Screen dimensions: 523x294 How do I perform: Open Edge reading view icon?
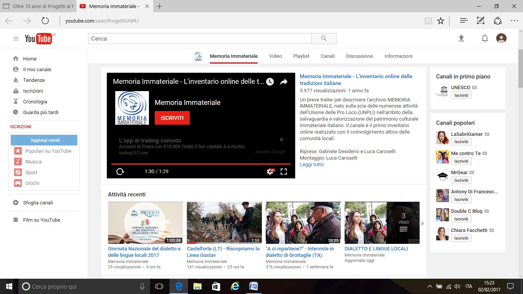[428, 21]
